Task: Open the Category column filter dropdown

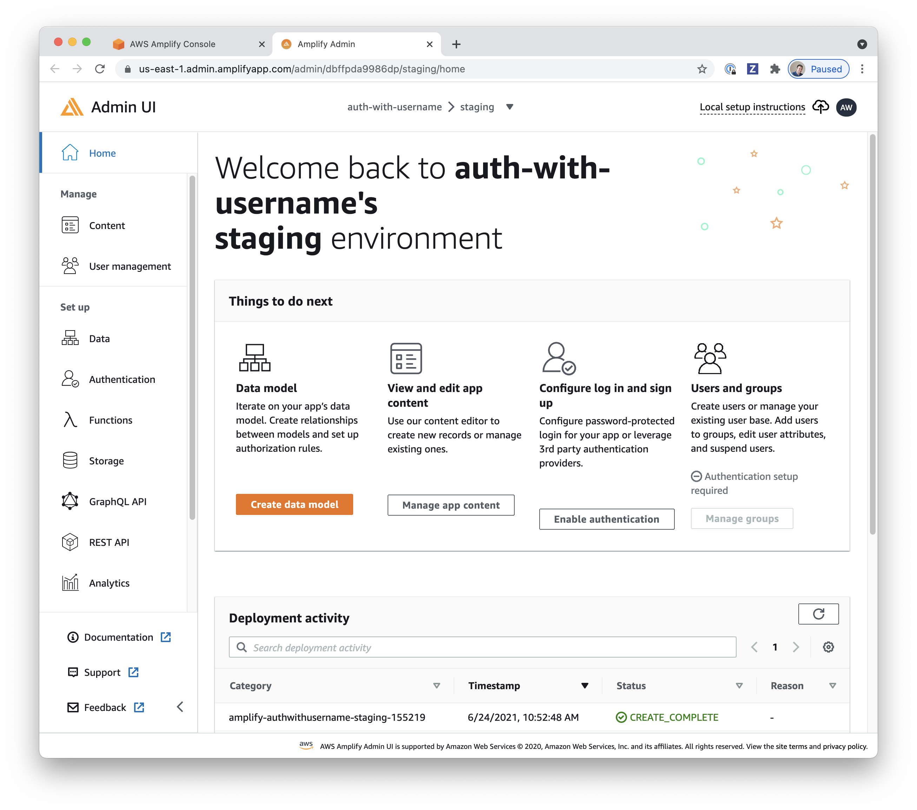Action: (x=436, y=685)
